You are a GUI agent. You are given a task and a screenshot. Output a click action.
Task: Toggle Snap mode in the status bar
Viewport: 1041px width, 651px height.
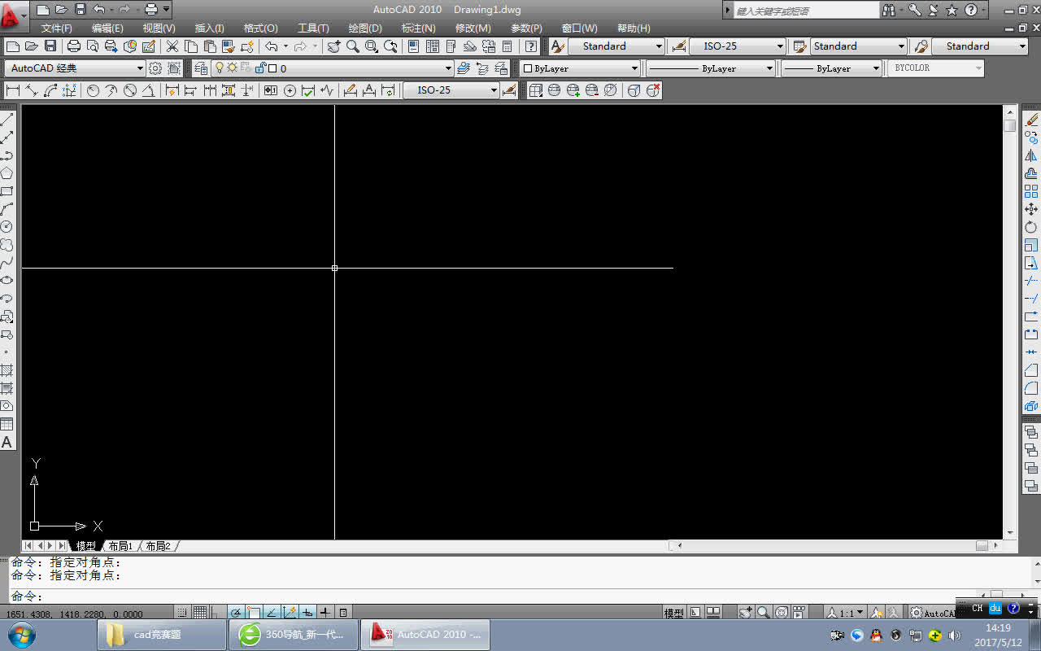tap(183, 613)
